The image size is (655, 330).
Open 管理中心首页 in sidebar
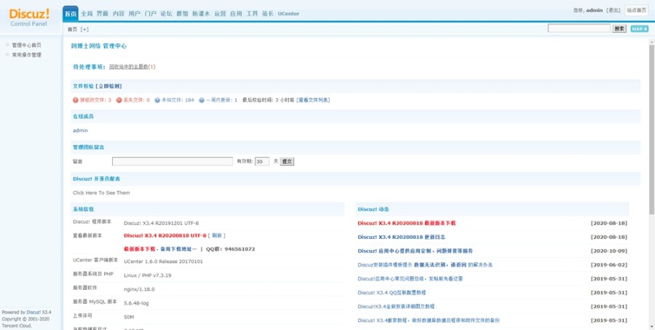(26, 44)
